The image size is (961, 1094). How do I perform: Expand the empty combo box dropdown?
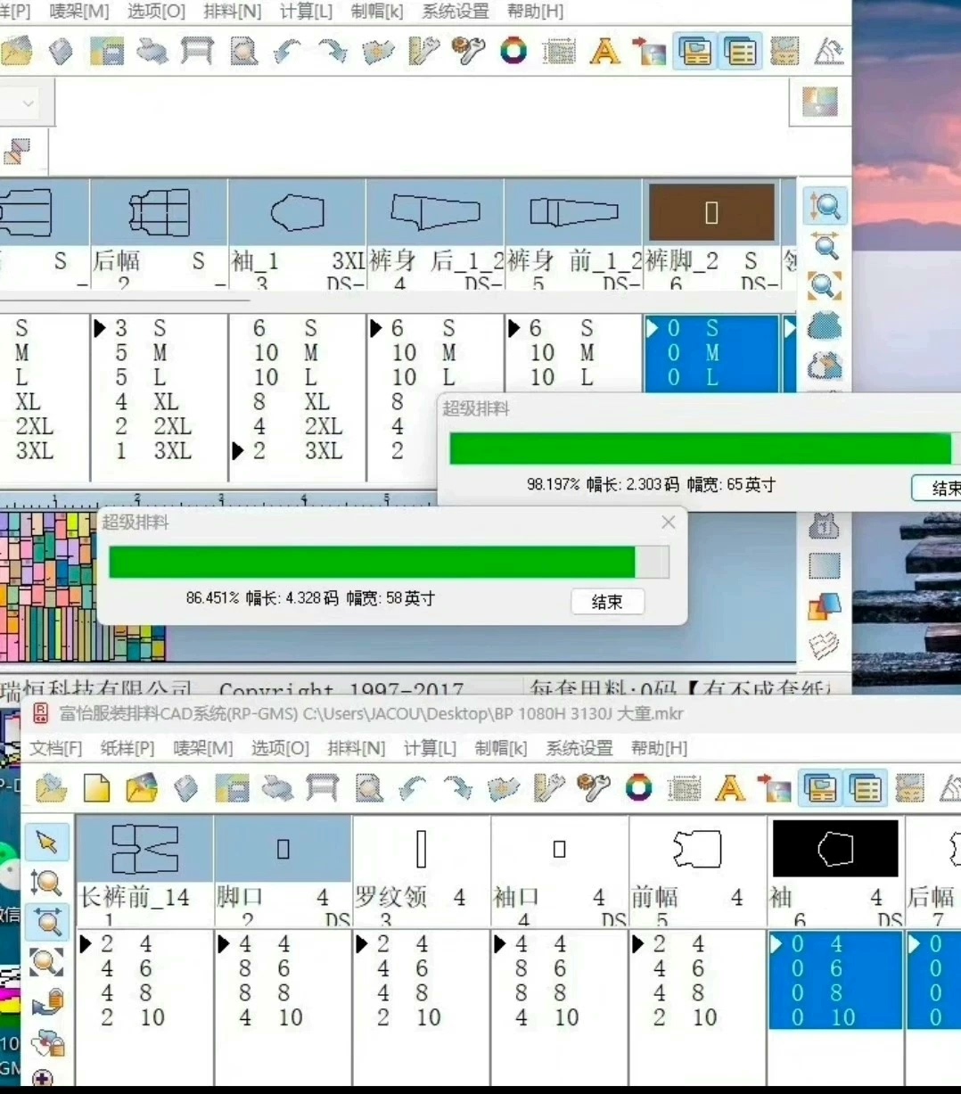coord(28,103)
